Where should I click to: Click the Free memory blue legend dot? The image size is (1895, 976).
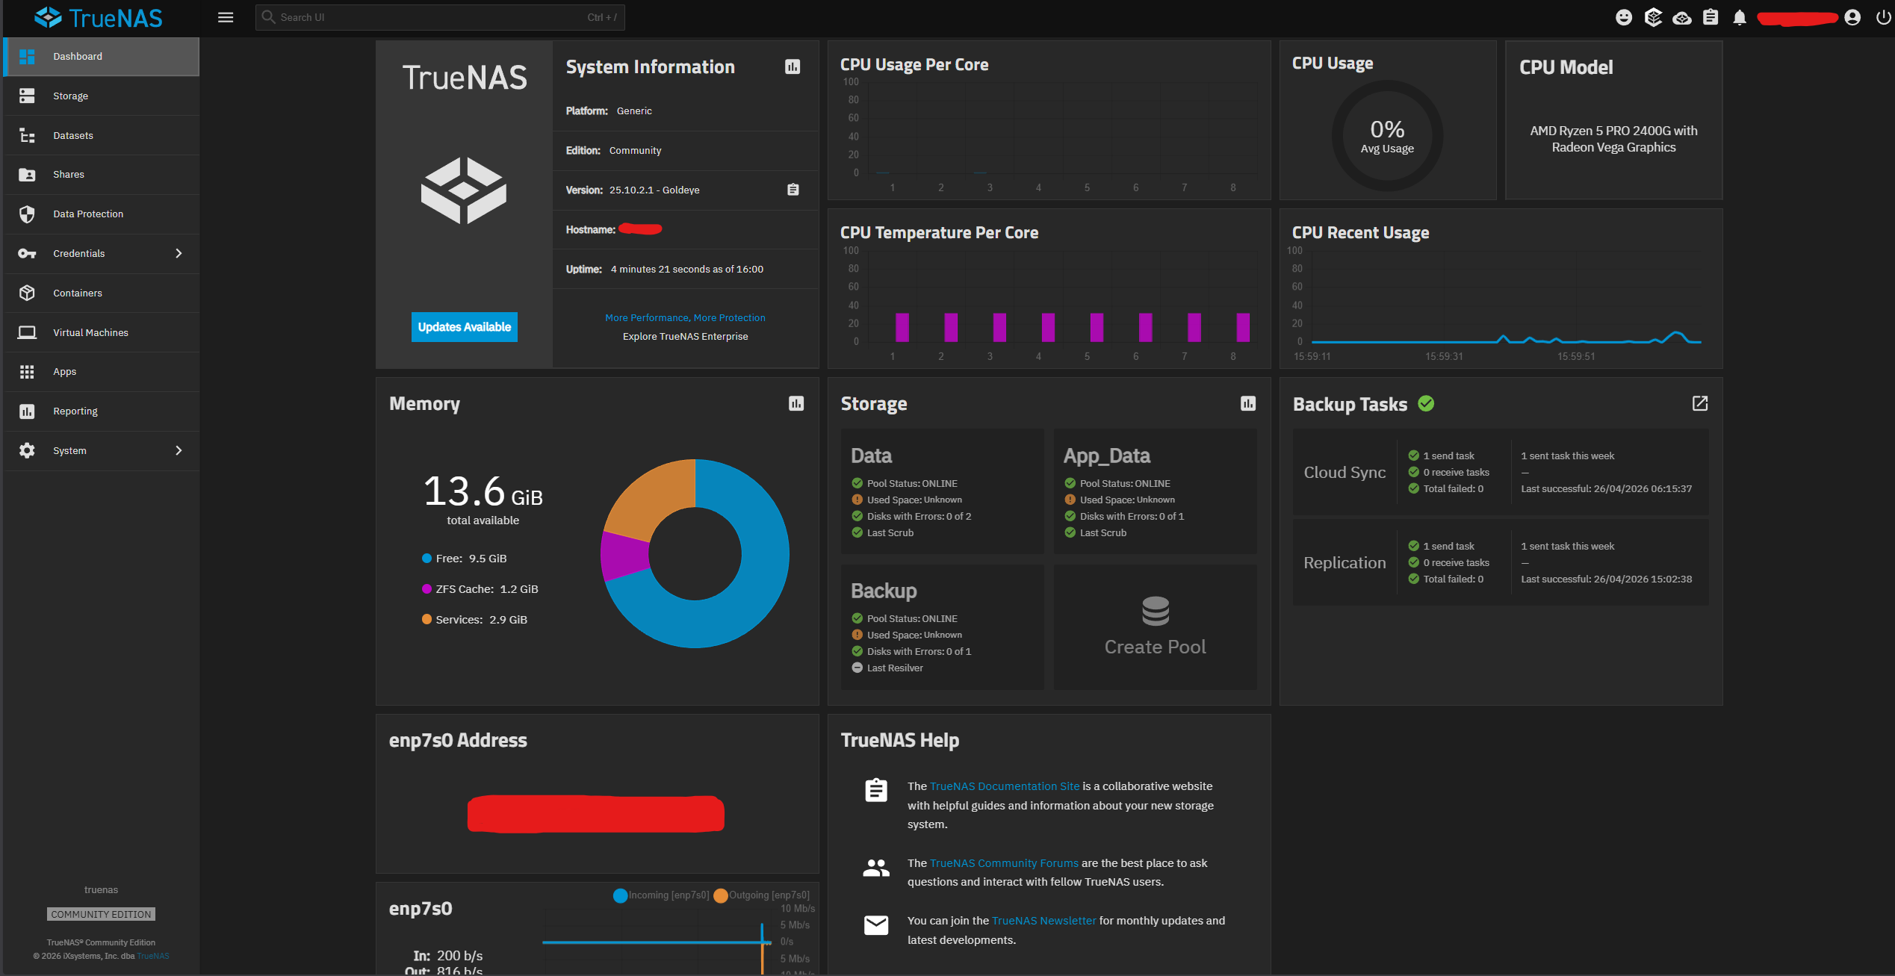427,559
